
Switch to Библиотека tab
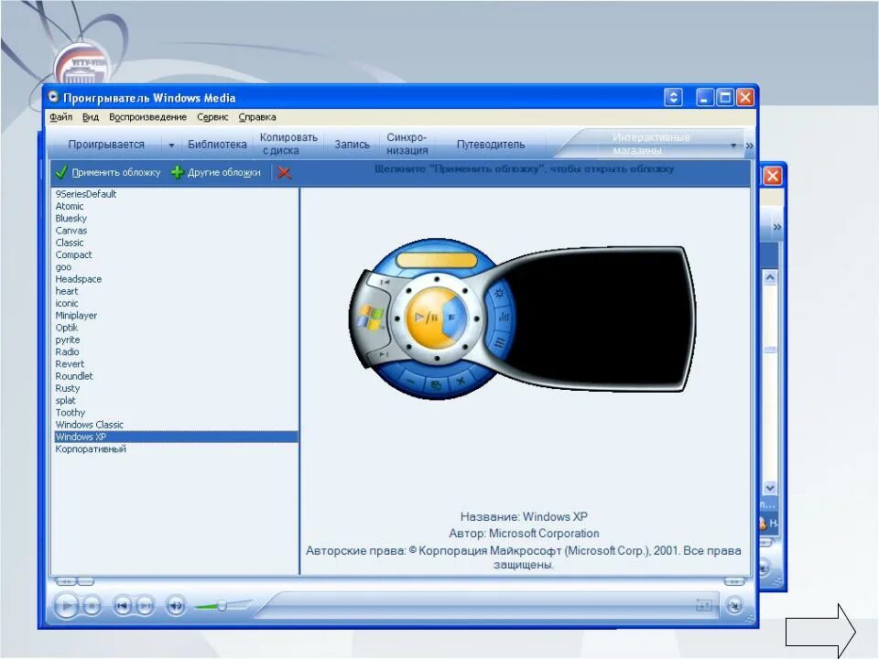tap(217, 144)
